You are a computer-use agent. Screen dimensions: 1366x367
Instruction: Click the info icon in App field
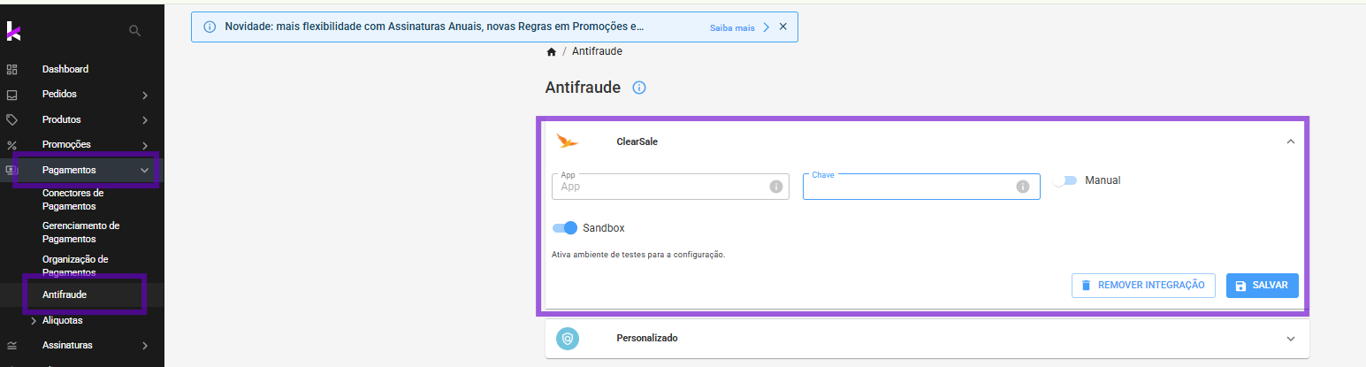coord(775,187)
